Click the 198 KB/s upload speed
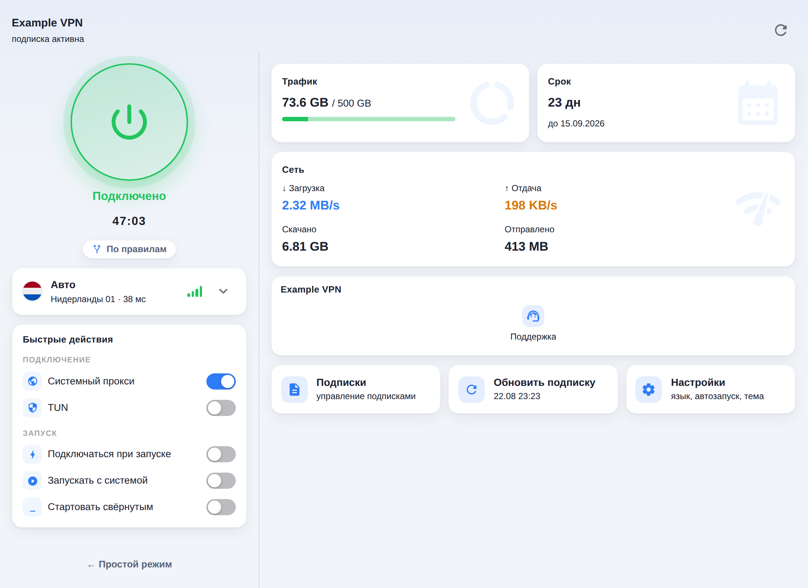The width and height of the screenshot is (808, 588). [x=531, y=205]
